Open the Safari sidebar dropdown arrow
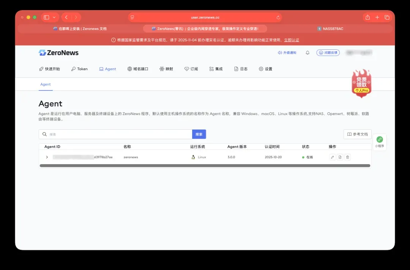Screen dimensions: 410x270 point(54,17)
